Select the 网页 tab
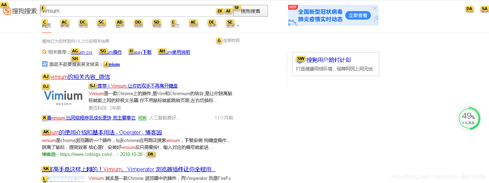The height and width of the screenshot is (183, 489). 47,26
